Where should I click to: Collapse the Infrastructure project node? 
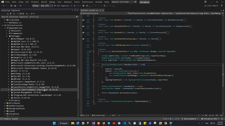(2, 26)
